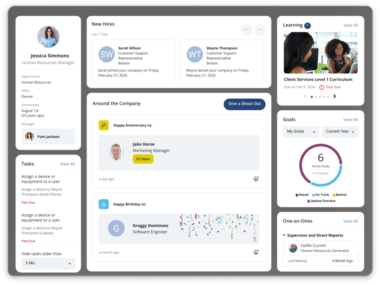
Task: Add reaction to Jake Horse anniversary post
Action: [256, 179]
